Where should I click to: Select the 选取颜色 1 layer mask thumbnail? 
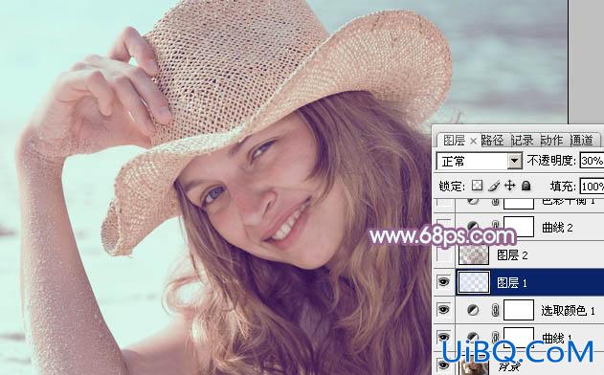pos(519,310)
